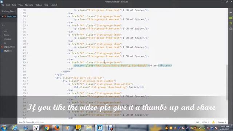Collapse code fold at line 72
This screenshot has width=233, height=131.
28,53
